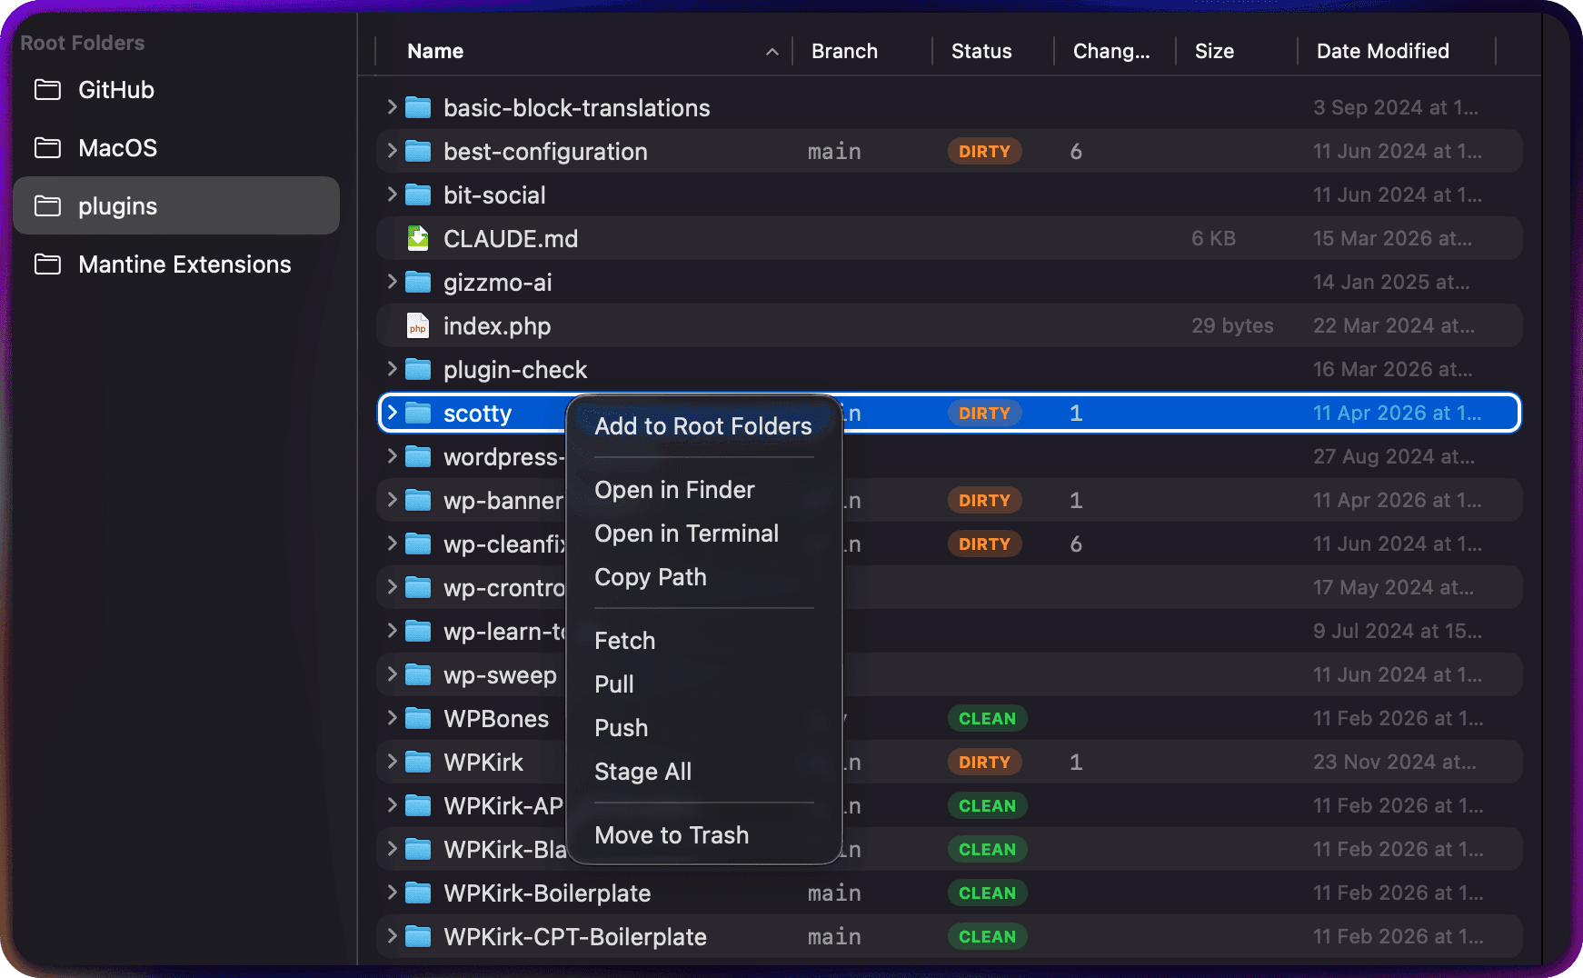The width and height of the screenshot is (1583, 978).
Task: Click the plugins folder icon in the sidebar
Action: click(x=49, y=205)
